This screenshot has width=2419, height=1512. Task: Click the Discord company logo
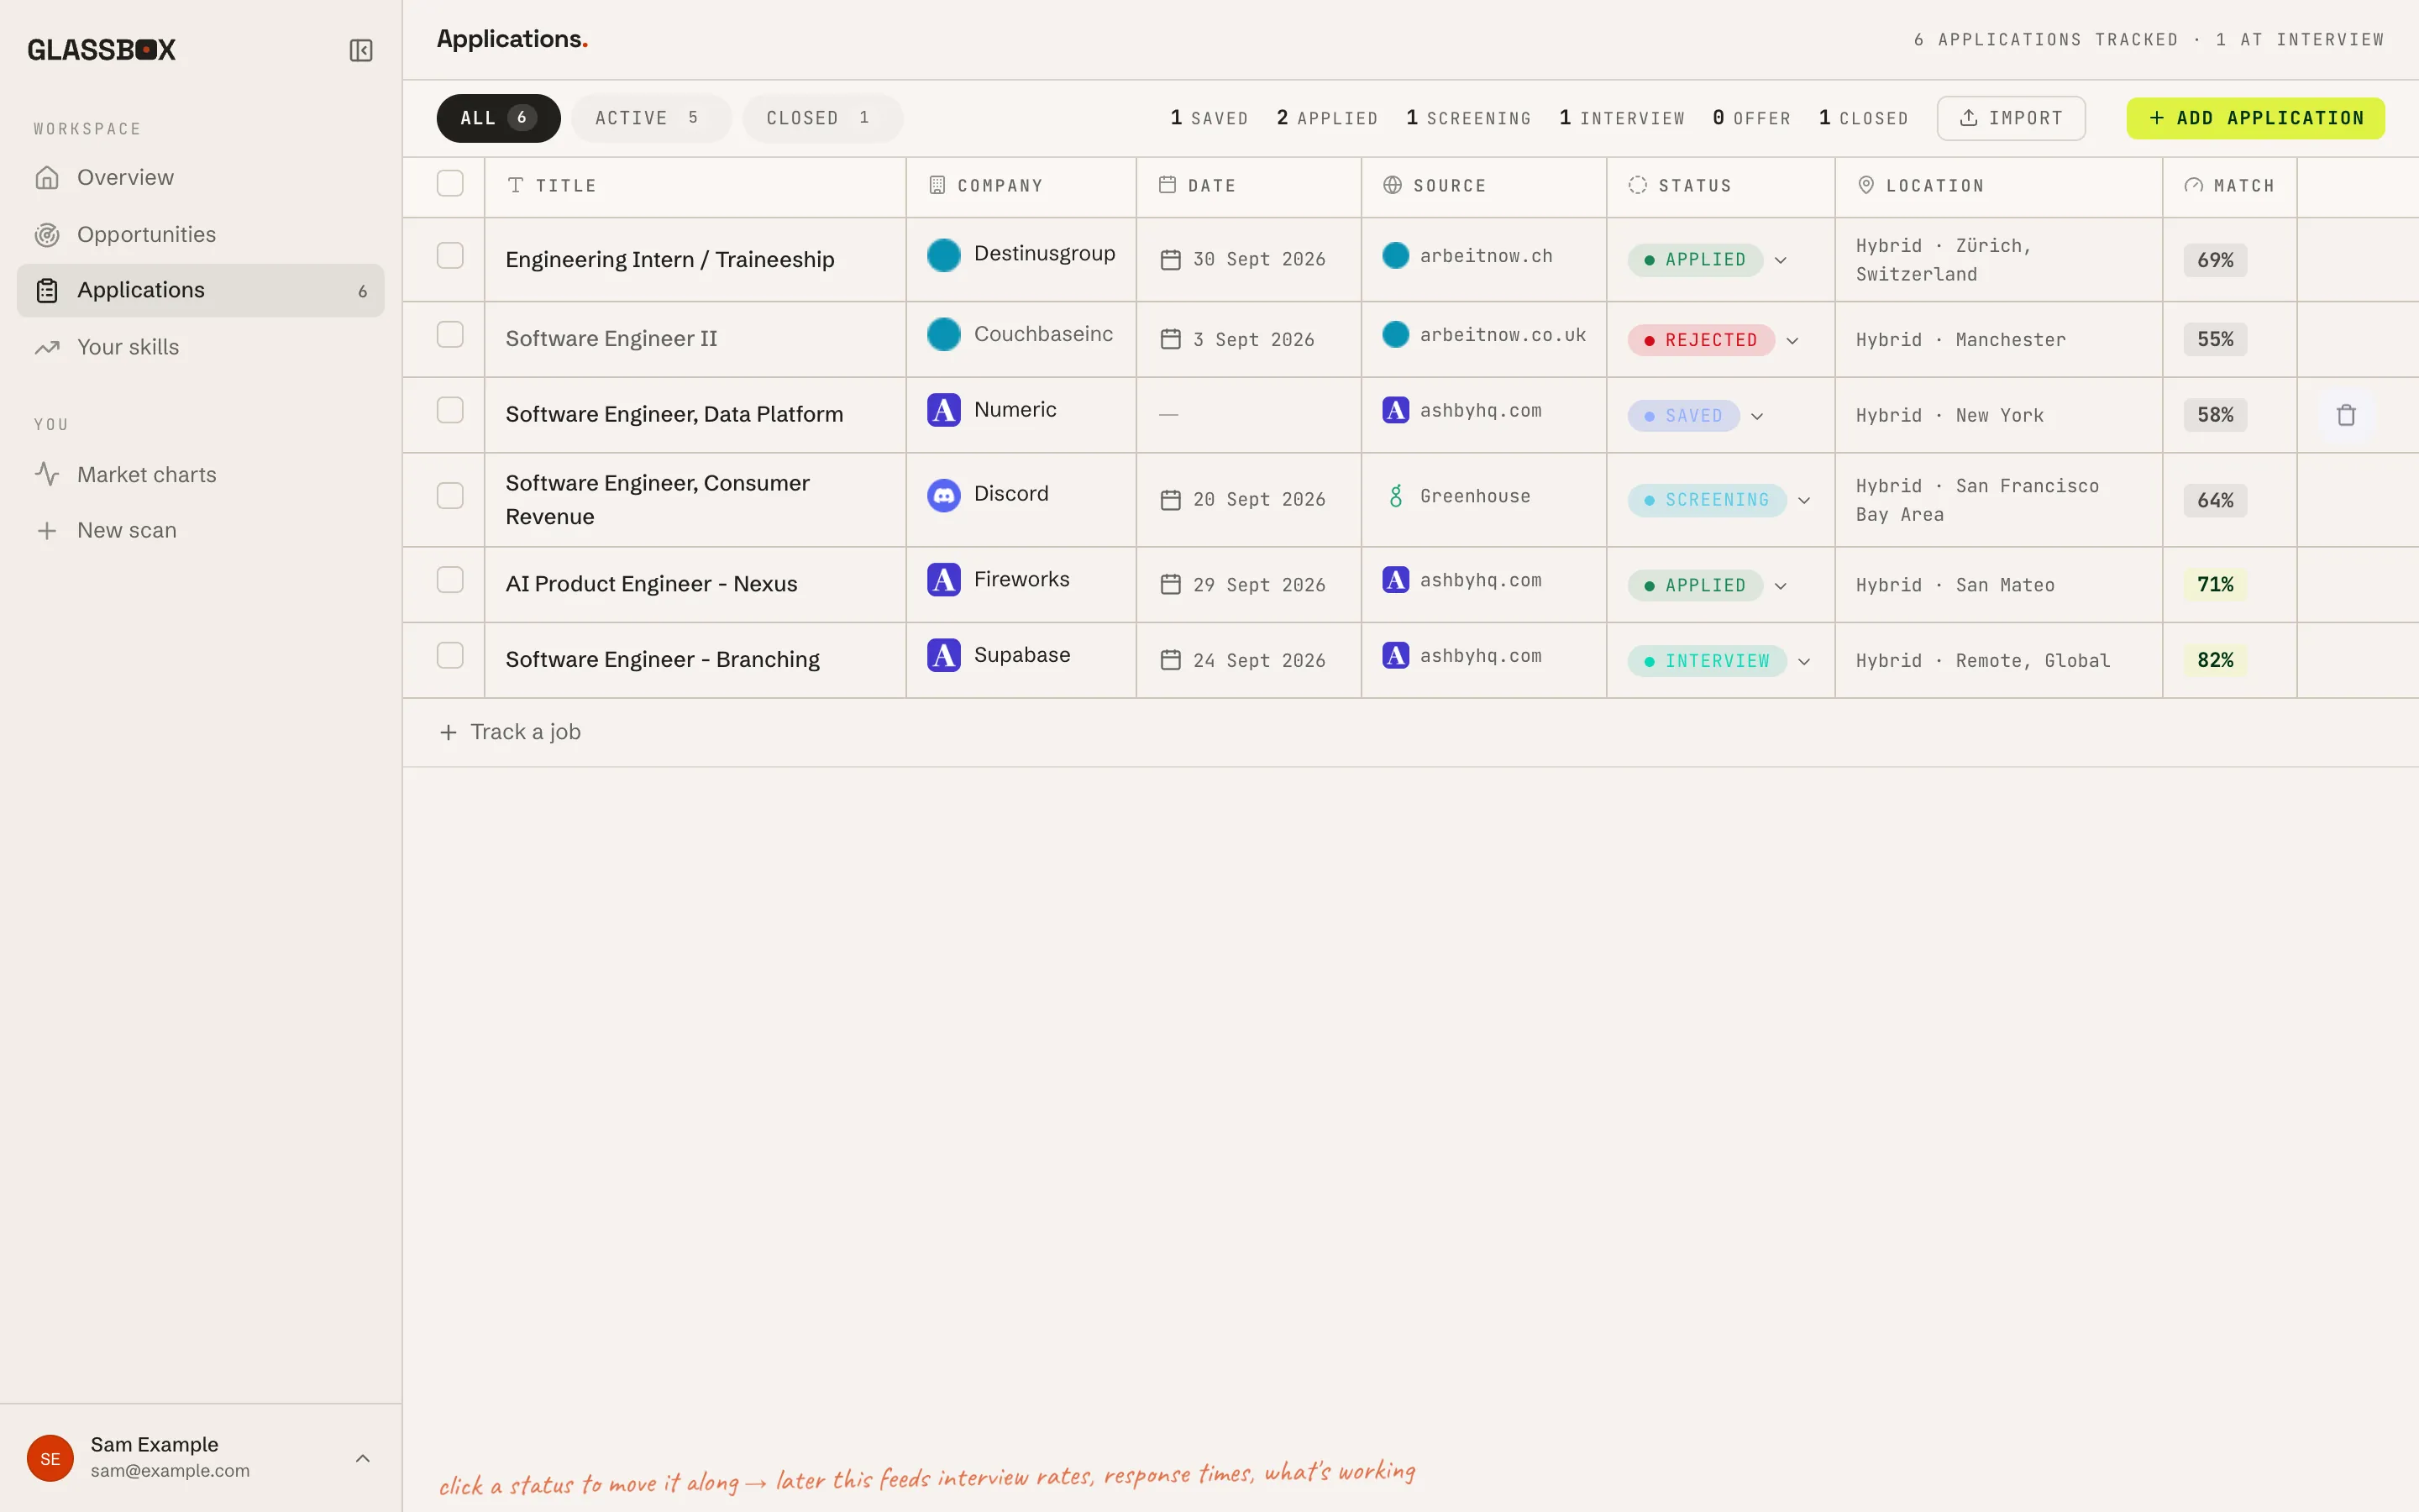point(943,495)
